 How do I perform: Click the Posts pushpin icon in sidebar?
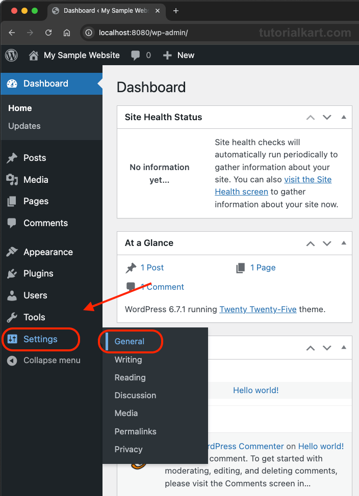[x=12, y=158]
